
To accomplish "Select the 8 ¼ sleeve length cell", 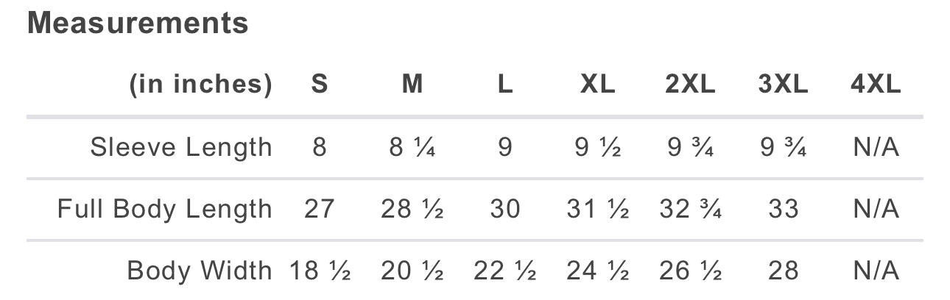I will [412, 148].
